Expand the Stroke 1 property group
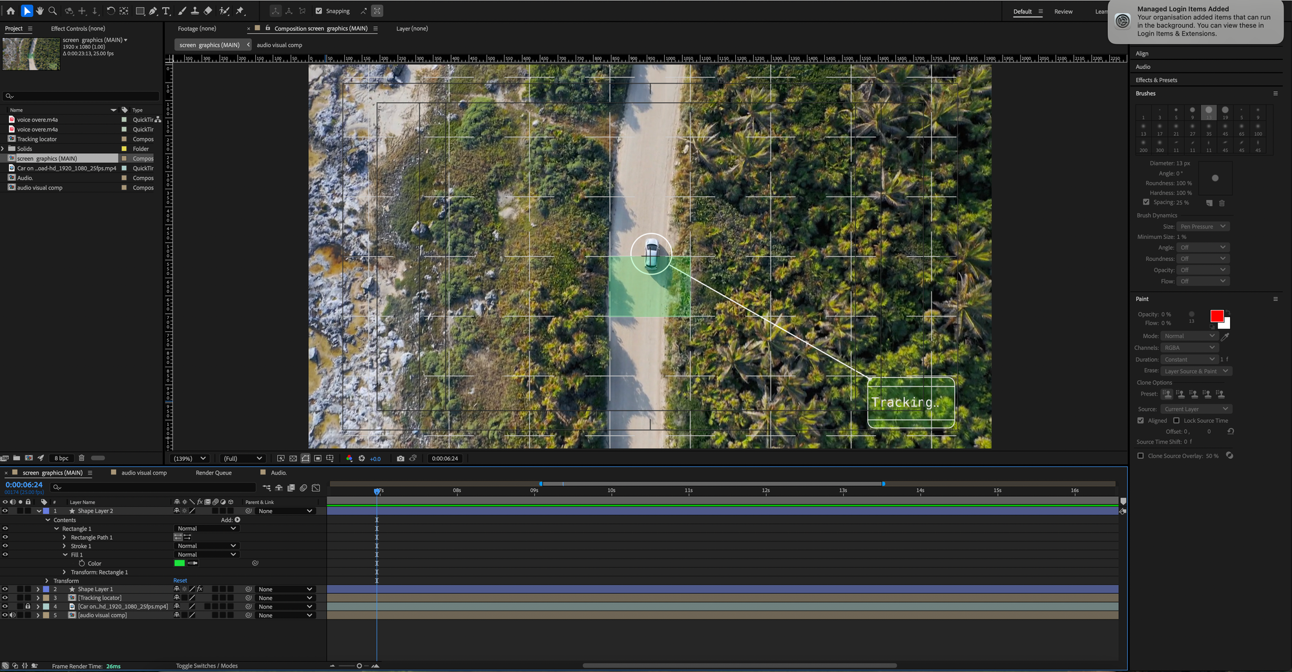The height and width of the screenshot is (672, 1292). click(65, 546)
